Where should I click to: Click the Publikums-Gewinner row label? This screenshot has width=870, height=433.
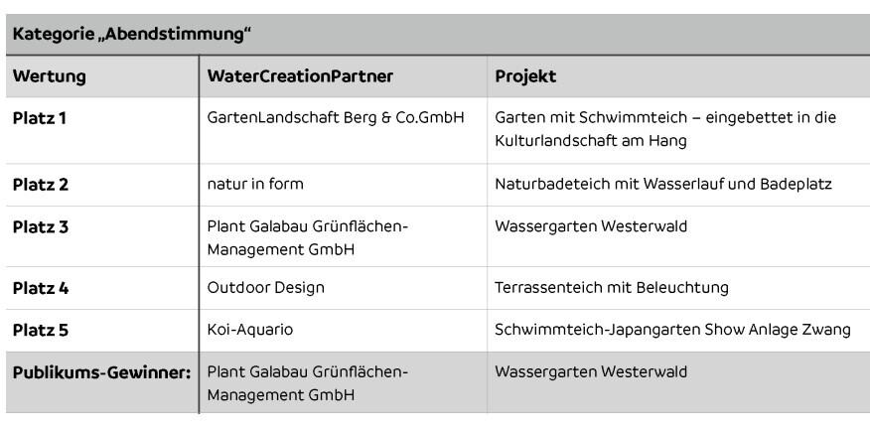pos(101,372)
